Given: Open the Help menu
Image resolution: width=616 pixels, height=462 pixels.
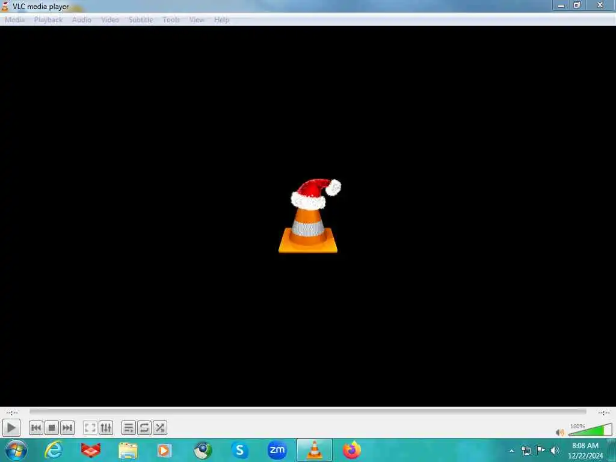Looking at the screenshot, I should [x=221, y=20].
